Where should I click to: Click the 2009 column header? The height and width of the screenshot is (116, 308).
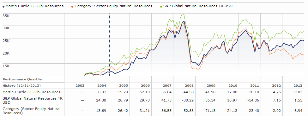tap(211, 86)
